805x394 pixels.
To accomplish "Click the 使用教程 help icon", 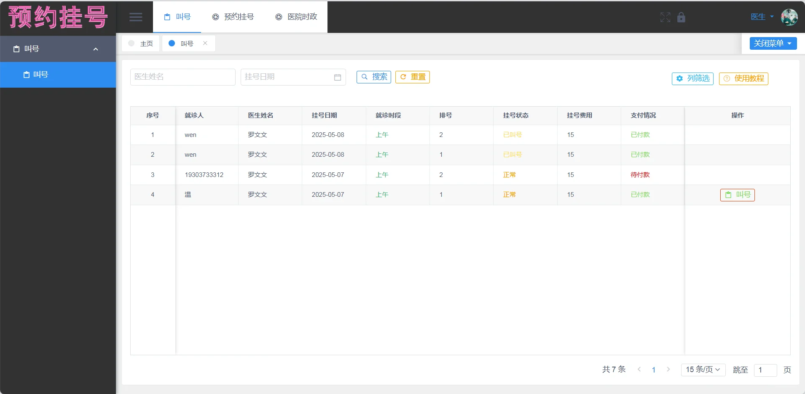I will point(727,79).
